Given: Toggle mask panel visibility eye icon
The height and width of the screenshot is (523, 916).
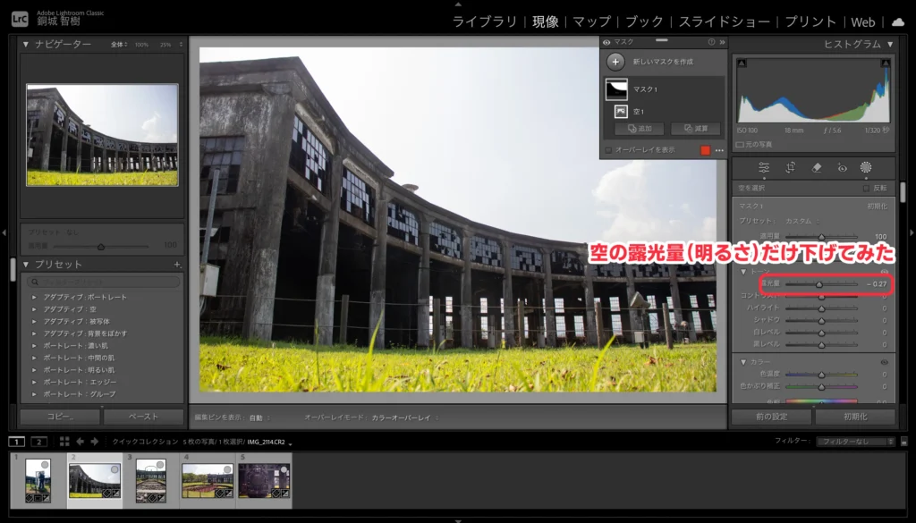Looking at the screenshot, I should coord(607,42).
